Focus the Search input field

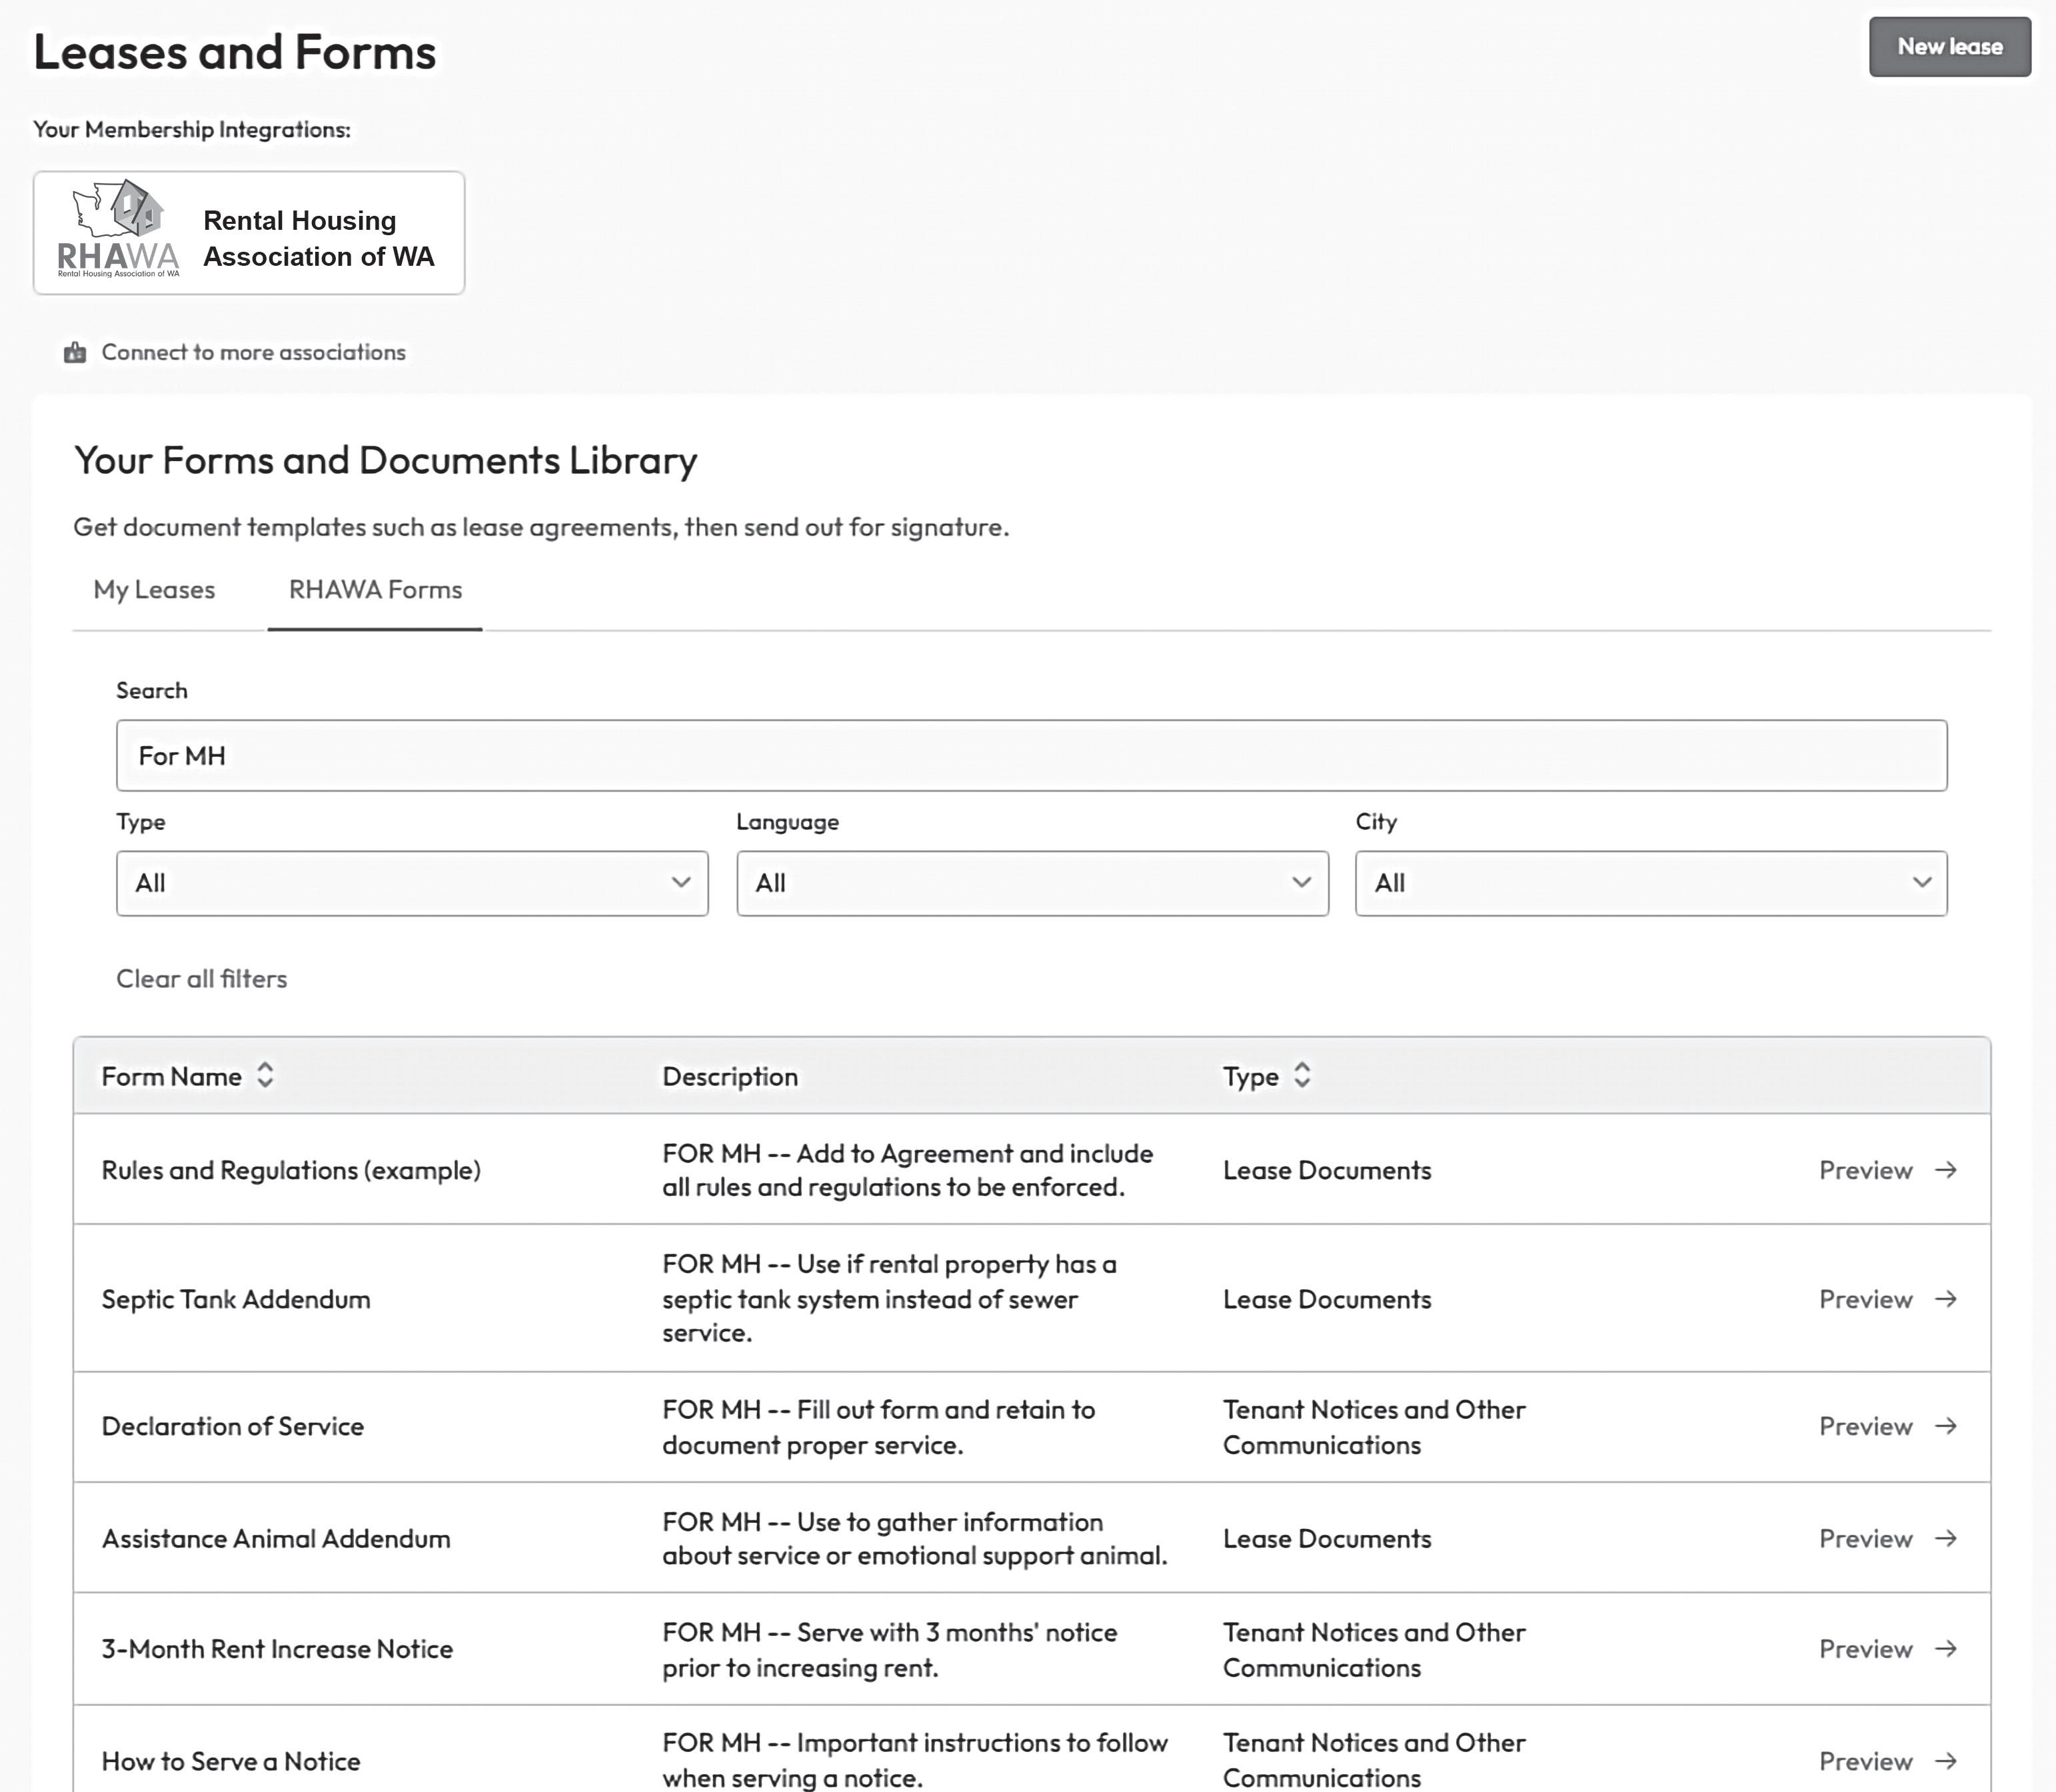1030,756
